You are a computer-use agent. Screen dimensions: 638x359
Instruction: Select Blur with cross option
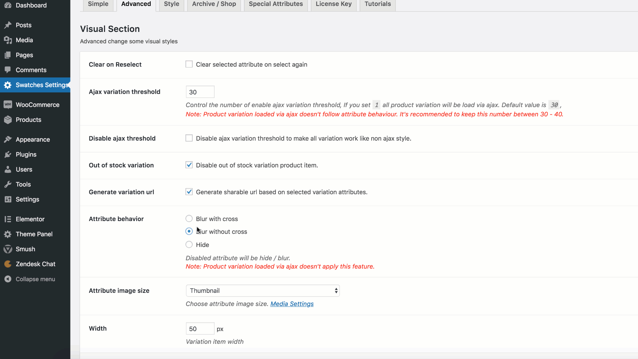189,218
